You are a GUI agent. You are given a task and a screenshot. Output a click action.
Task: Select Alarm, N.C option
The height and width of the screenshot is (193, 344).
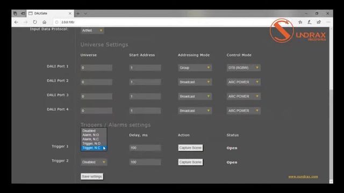(x=94, y=139)
